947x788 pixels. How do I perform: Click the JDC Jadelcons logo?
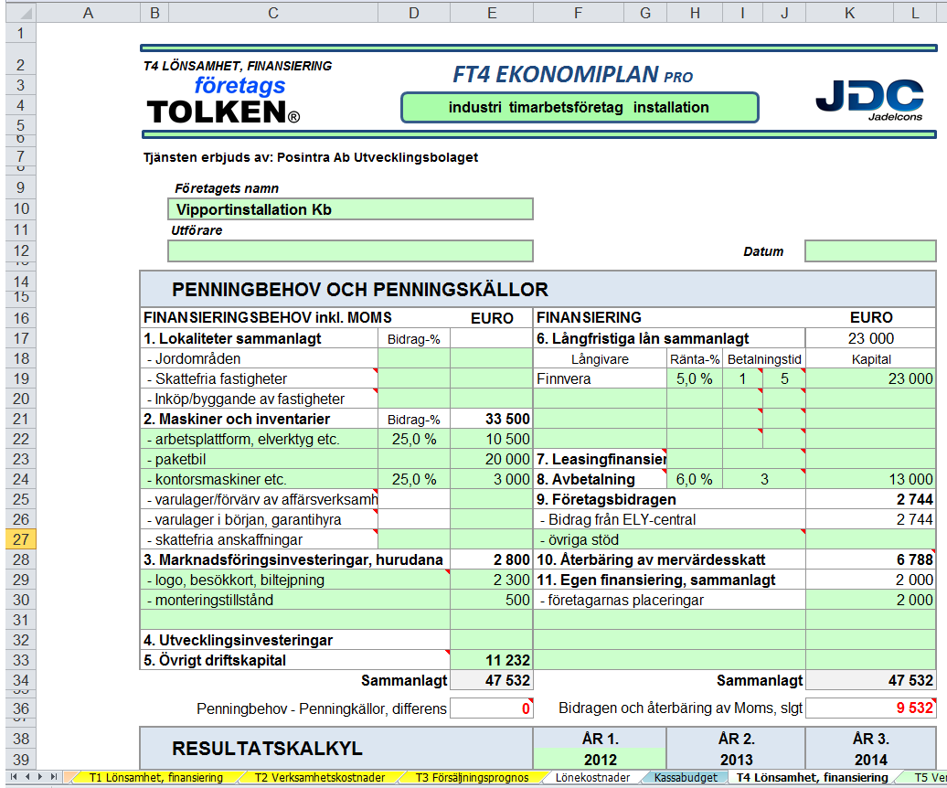coord(869,100)
